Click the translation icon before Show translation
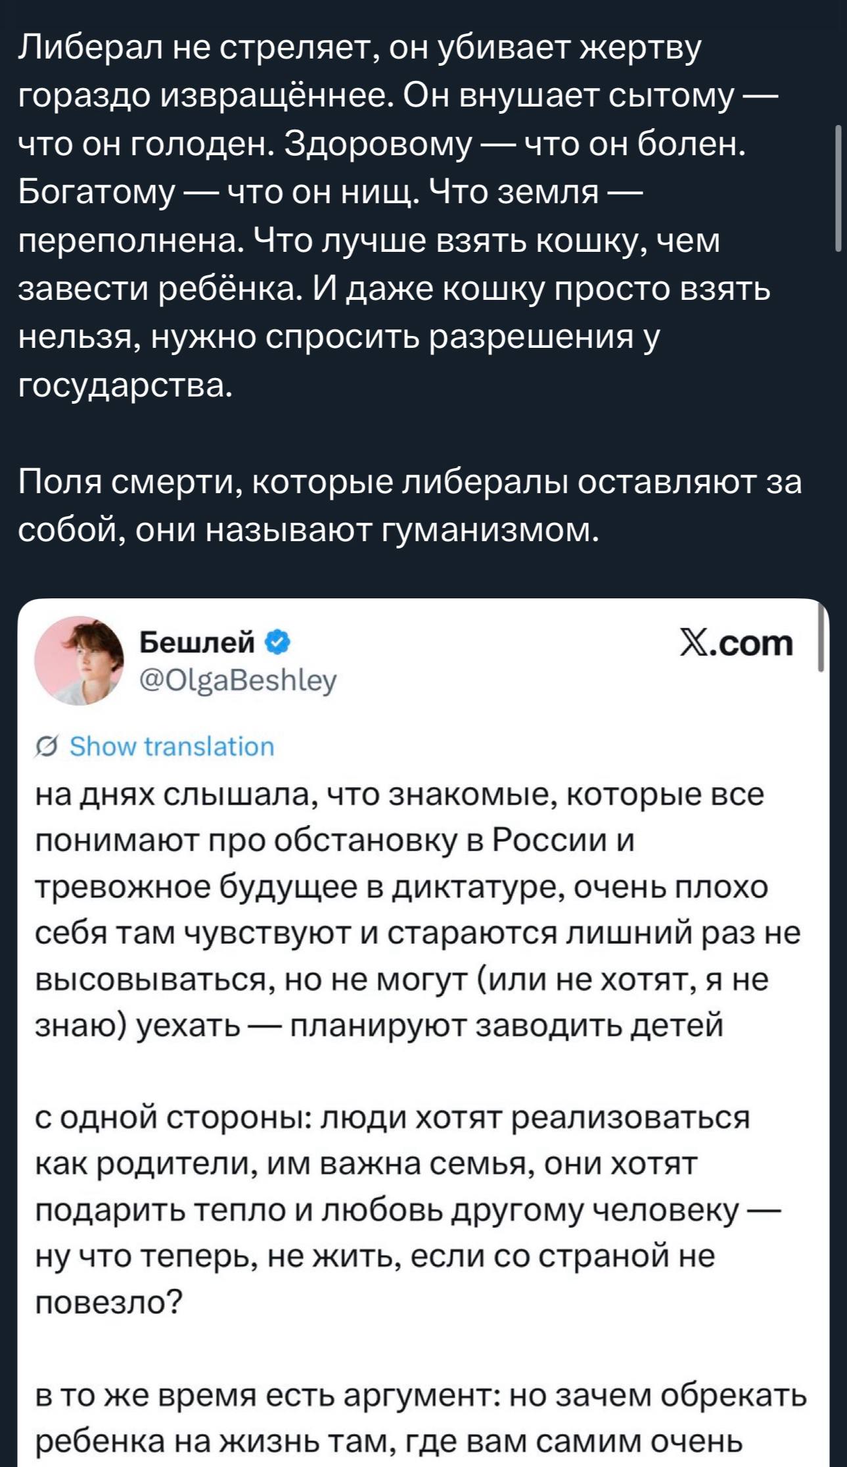The width and height of the screenshot is (847, 1467). [47, 747]
